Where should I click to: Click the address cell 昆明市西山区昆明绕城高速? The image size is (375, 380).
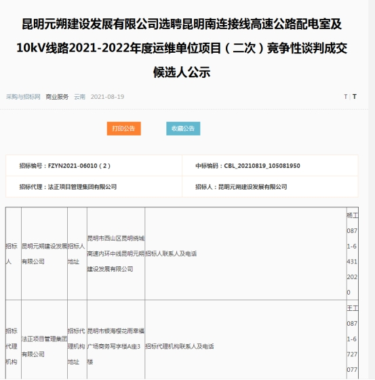pyautogui.click(x=116, y=253)
